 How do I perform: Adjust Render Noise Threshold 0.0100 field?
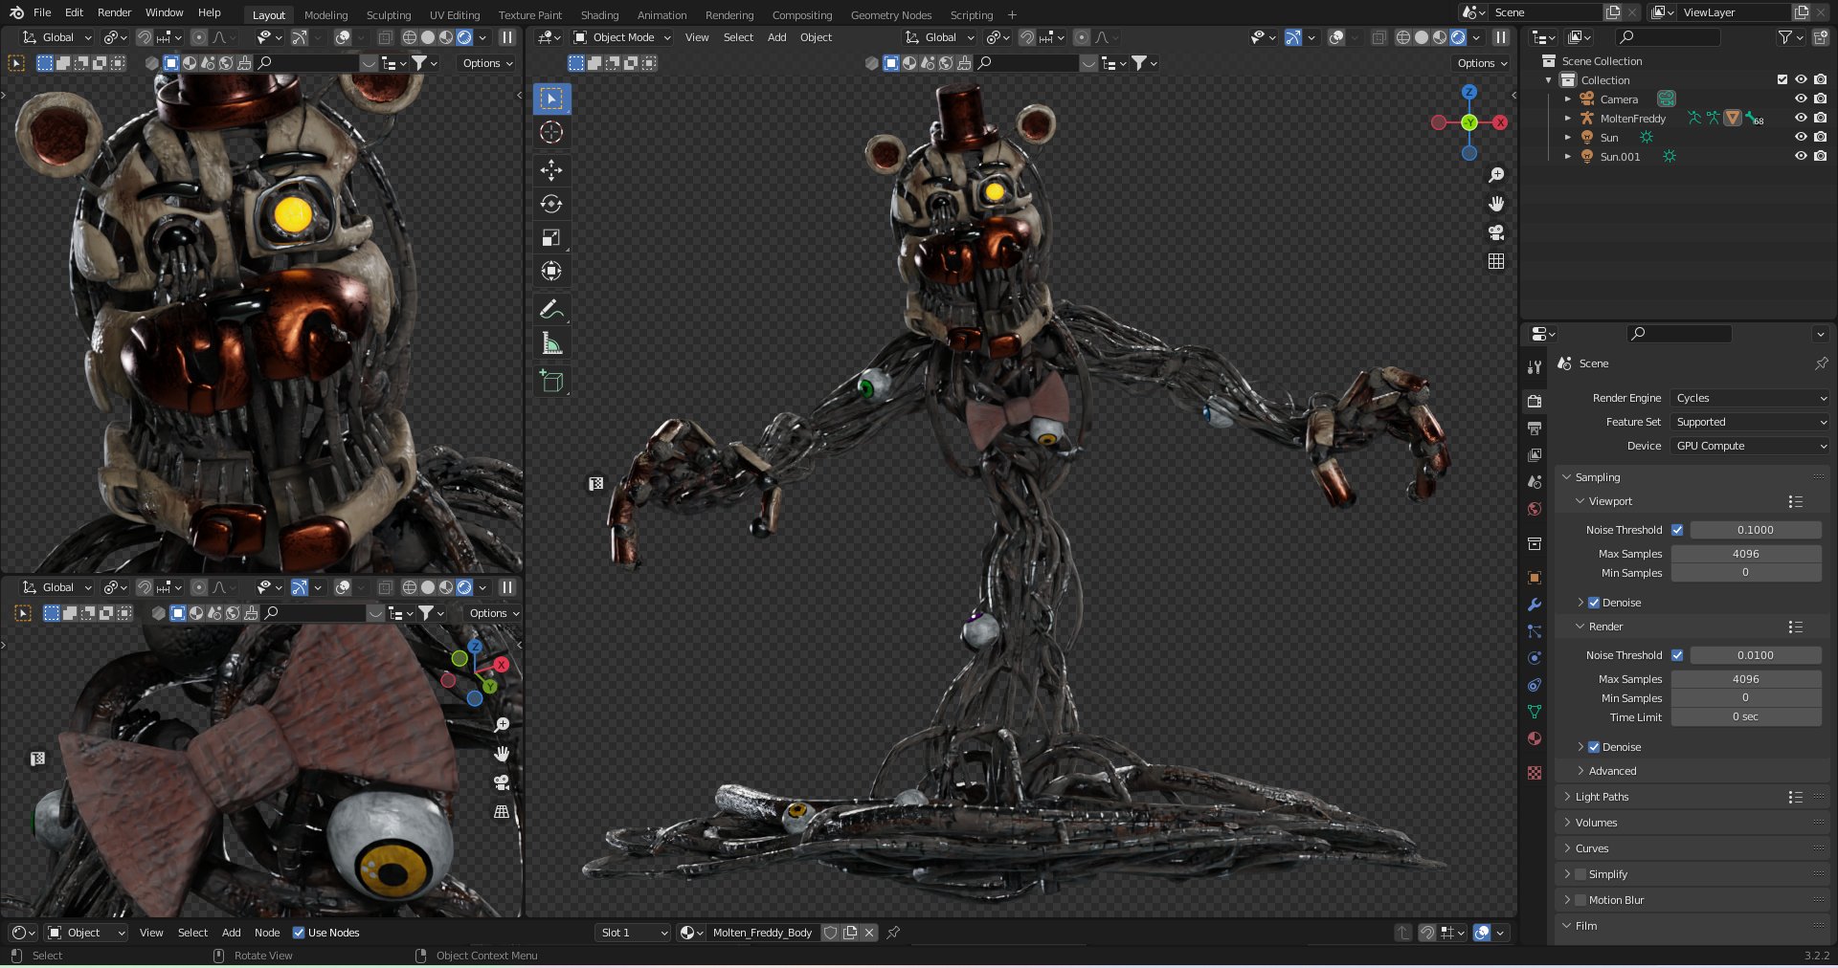point(1755,655)
